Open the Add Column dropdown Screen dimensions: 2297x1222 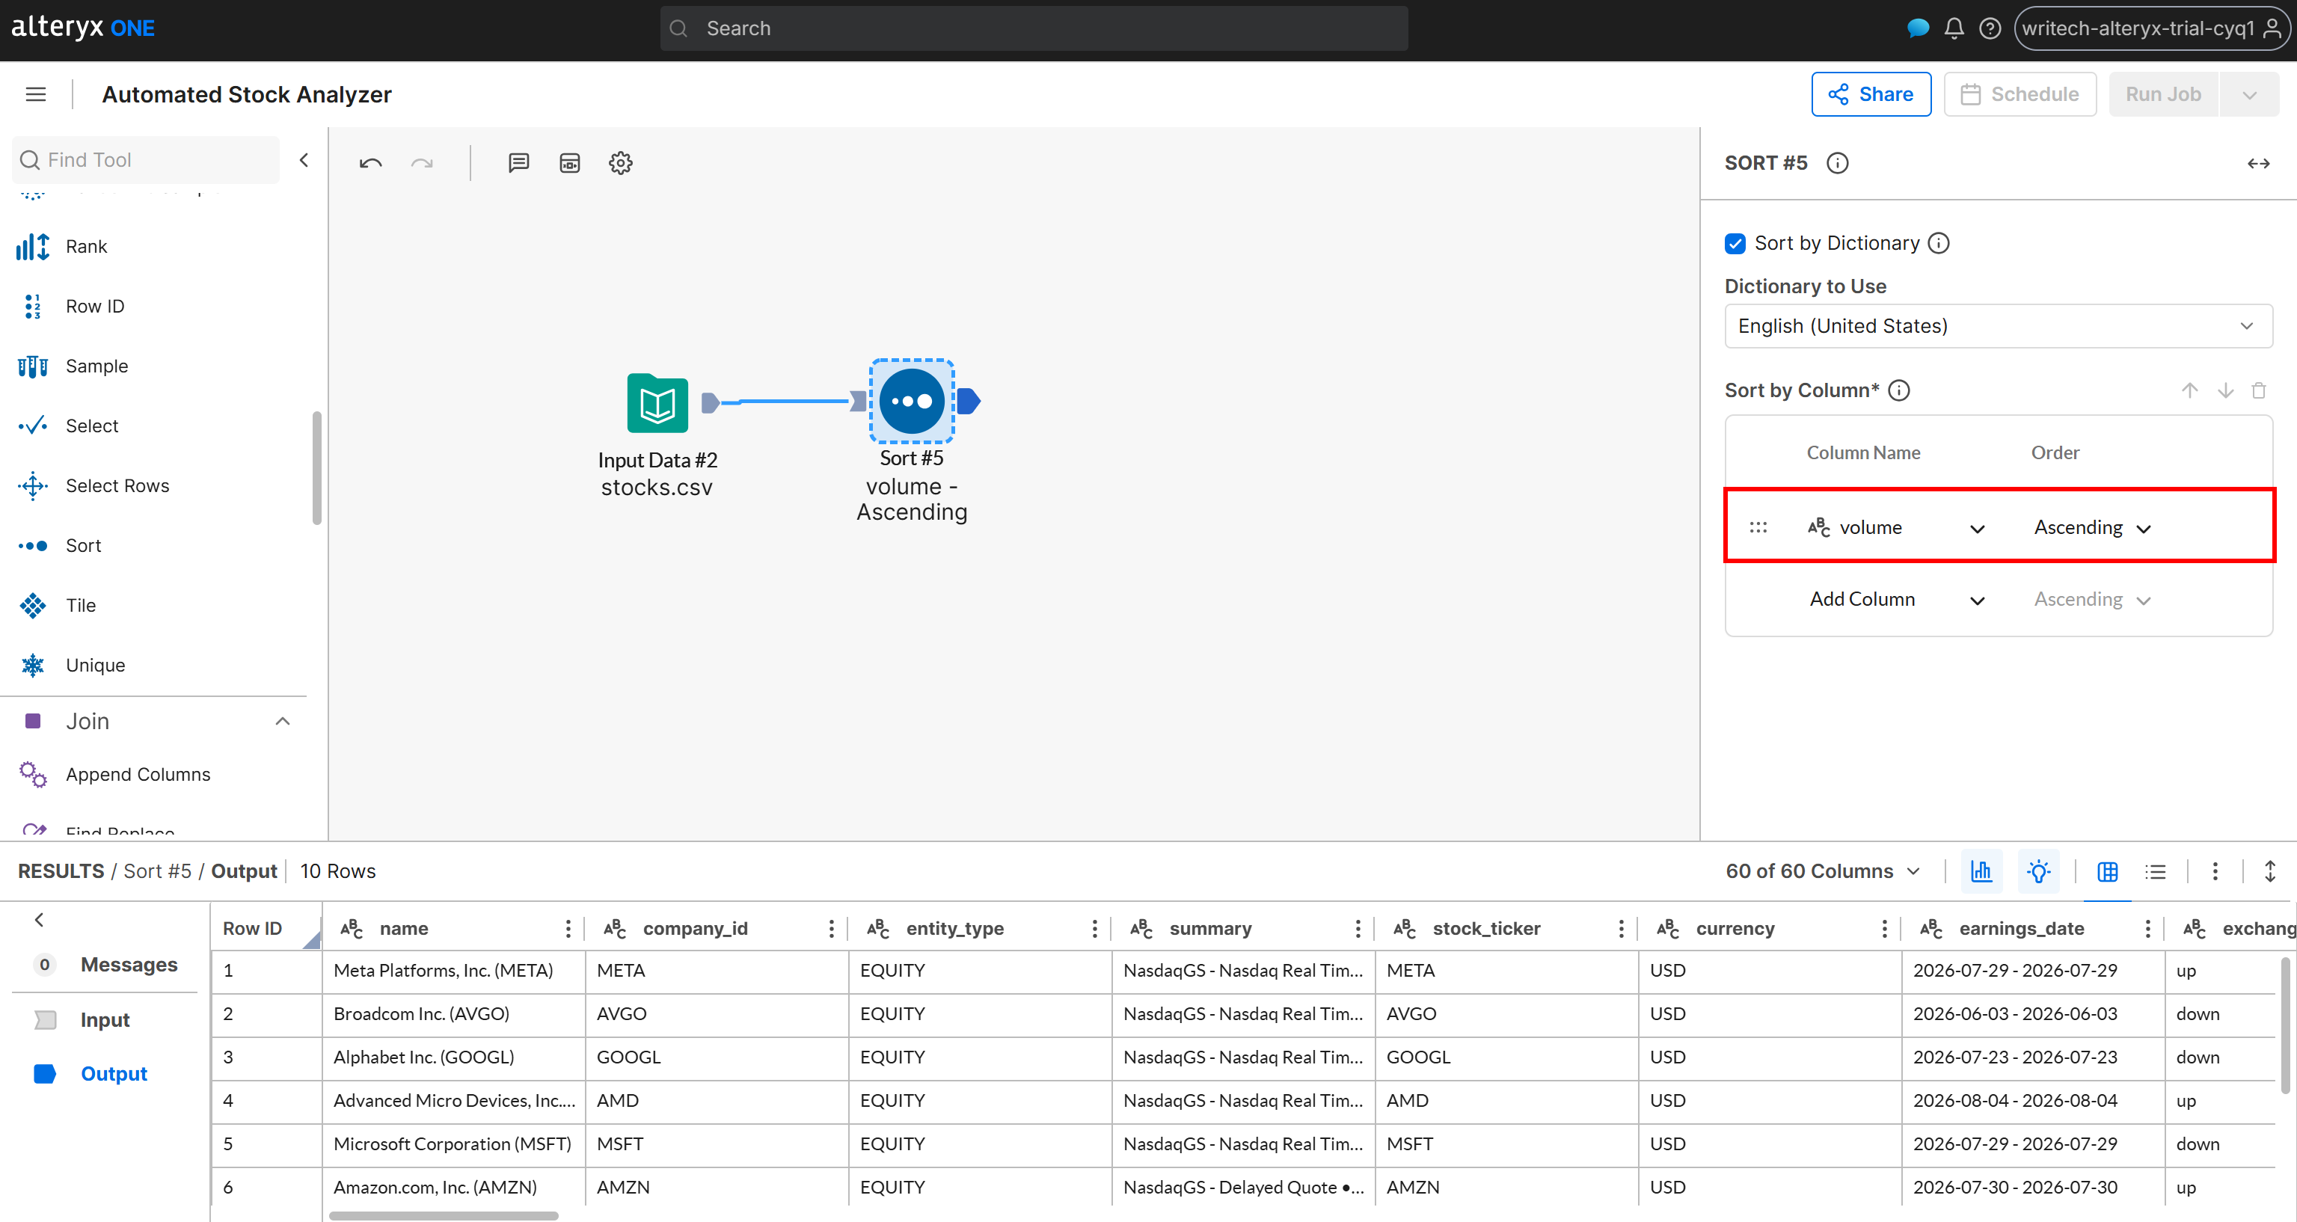1896,600
